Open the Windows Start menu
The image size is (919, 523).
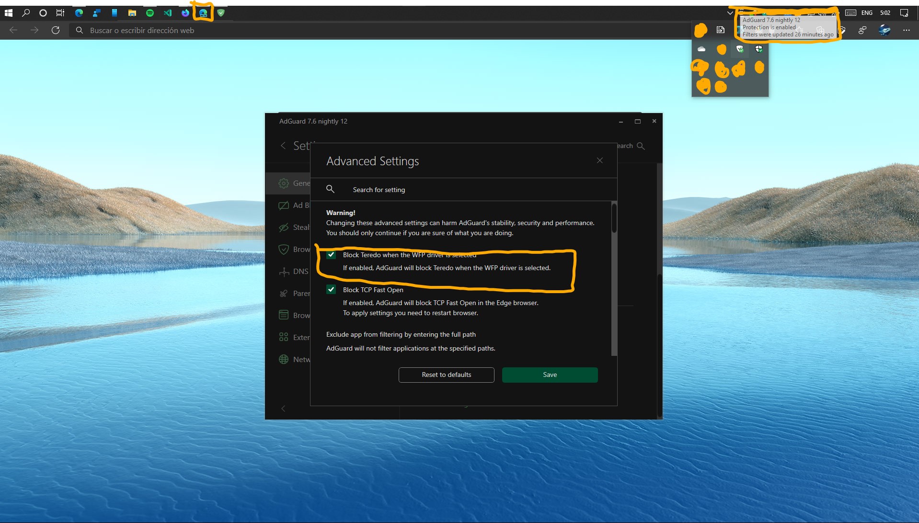[x=9, y=13]
